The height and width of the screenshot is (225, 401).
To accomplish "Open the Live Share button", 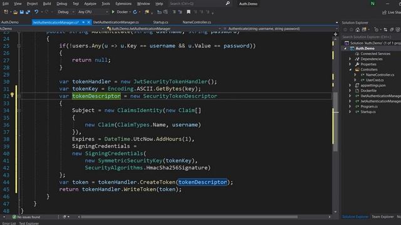I will pyautogui.click(x=391, y=12).
